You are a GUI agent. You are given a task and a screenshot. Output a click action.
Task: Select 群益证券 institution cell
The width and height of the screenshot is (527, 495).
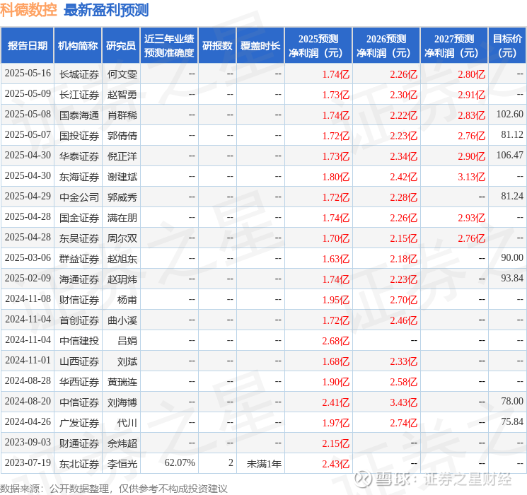[x=79, y=259]
